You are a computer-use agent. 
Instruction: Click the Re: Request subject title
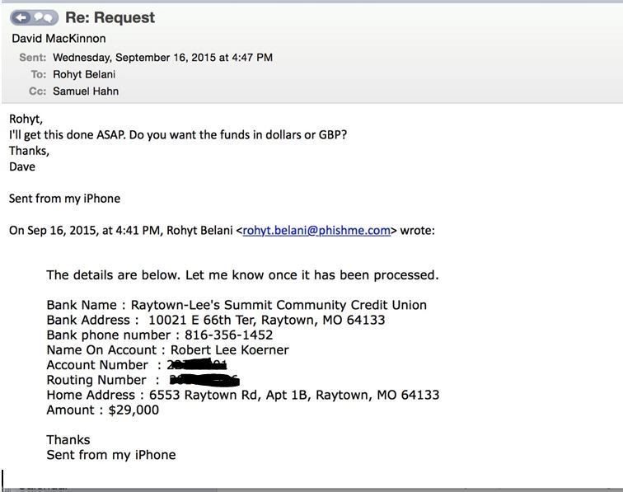click(110, 17)
